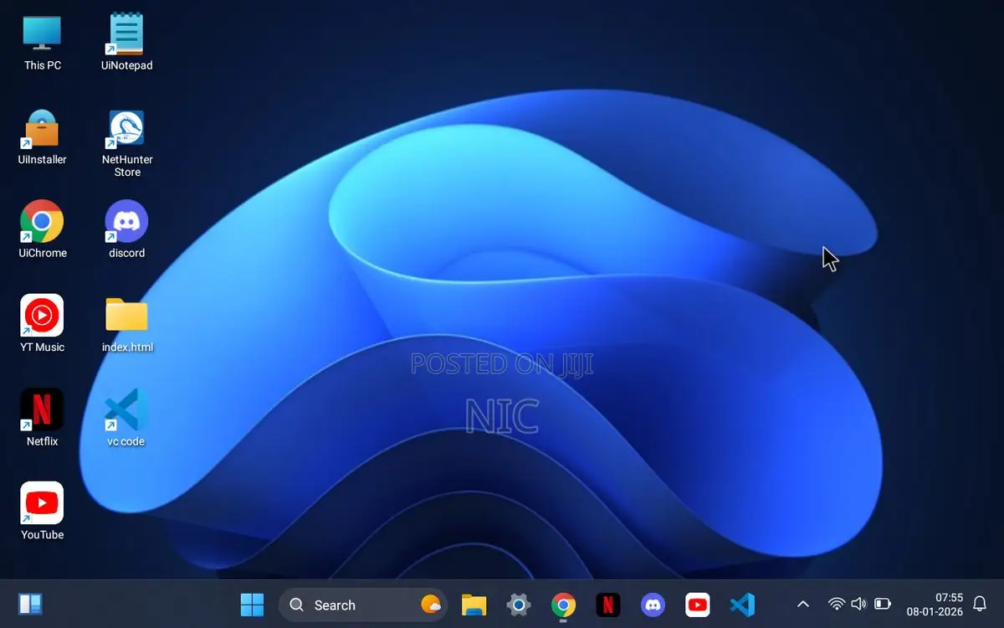Open the notifications bell icon
The width and height of the screenshot is (1004, 628).
click(980, 605)
